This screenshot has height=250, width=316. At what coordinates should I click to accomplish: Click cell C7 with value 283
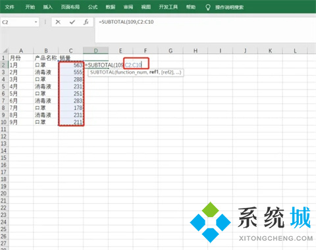tap(70, 101)
